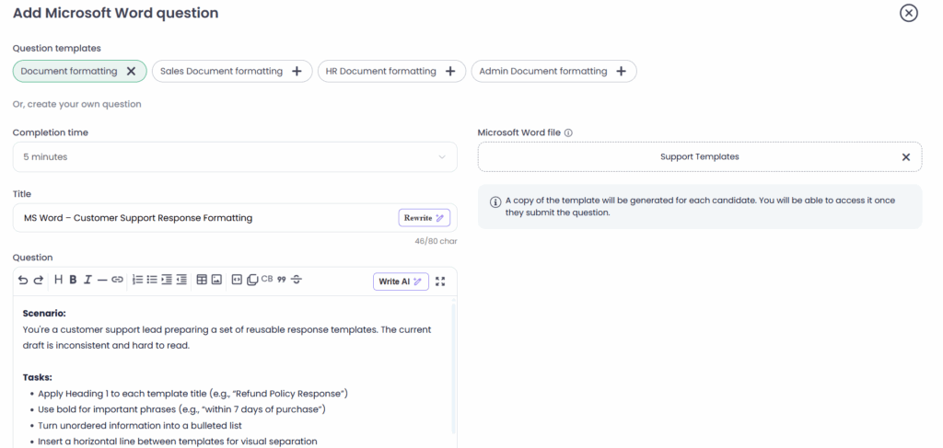Rewrite the title with AI
Image resolution: width=943 pixels, height=448 pixels.
click(x=424, y=218)
